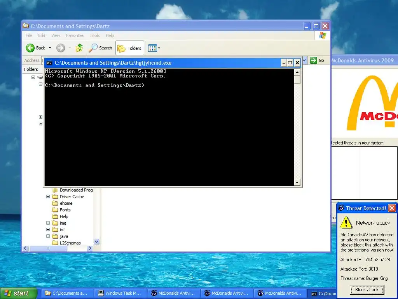This screenshot has width=398, height=299.
Task: Click the Attacker IP value 704.52.57.28
Action: pyautogui.click(x=377, y=260)
